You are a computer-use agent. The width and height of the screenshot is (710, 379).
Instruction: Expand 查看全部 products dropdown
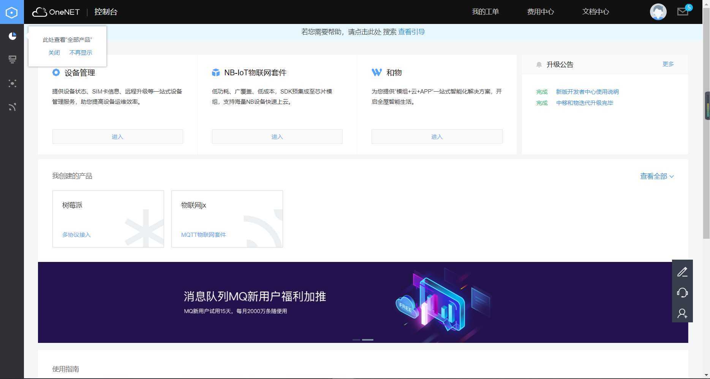coord(657,176)
